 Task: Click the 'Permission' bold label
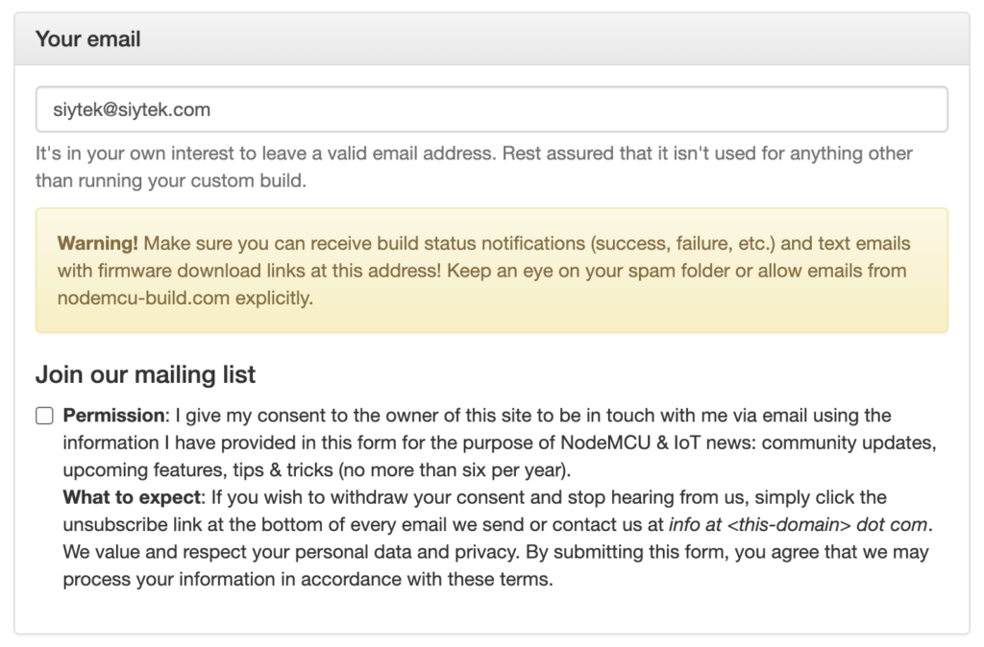tap(113, 415)
